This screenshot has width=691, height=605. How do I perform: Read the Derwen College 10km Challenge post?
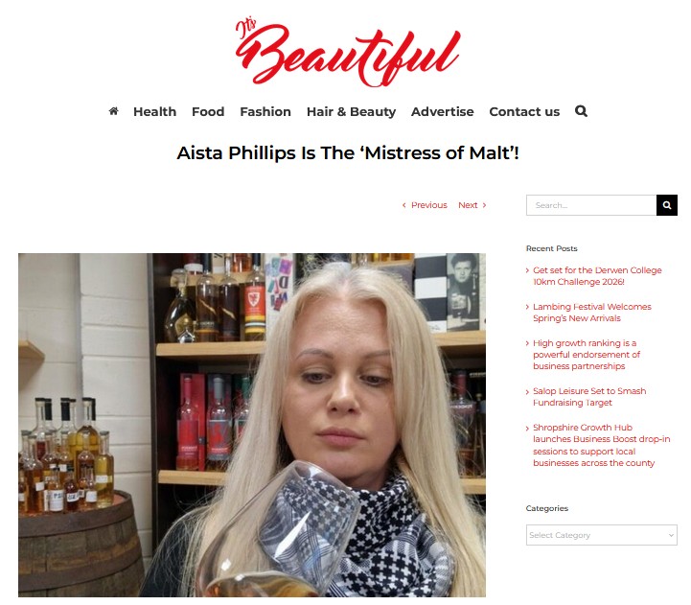pyautogui.click(x=597, y=276)
